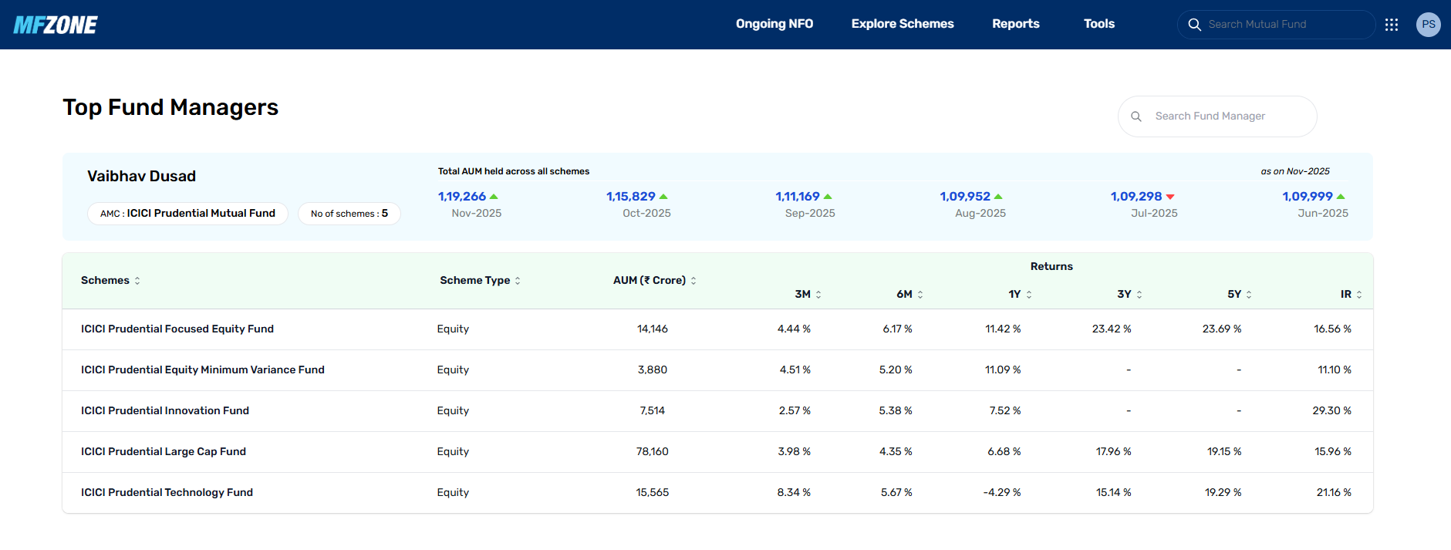
Task: Sort returns by 5Y column
Action: 1249,295
